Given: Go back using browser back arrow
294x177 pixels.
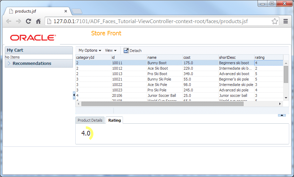Looking at the screenshot, I should click(x=9, y=21).
